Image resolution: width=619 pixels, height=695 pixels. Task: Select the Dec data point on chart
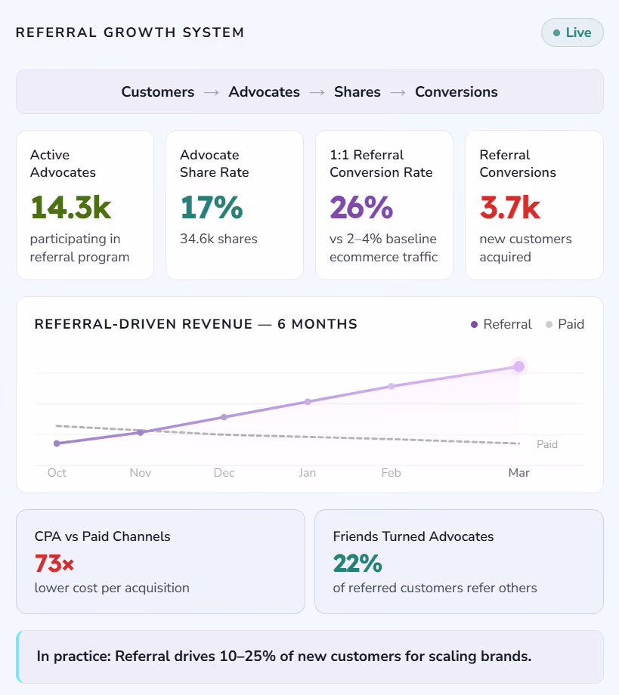point(224,417)
